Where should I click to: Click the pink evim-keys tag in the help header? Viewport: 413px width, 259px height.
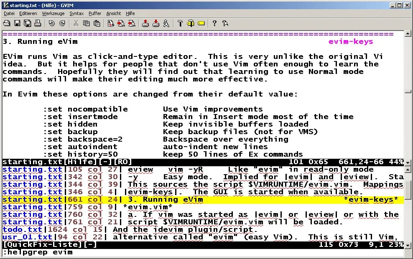tap(351, 42)
